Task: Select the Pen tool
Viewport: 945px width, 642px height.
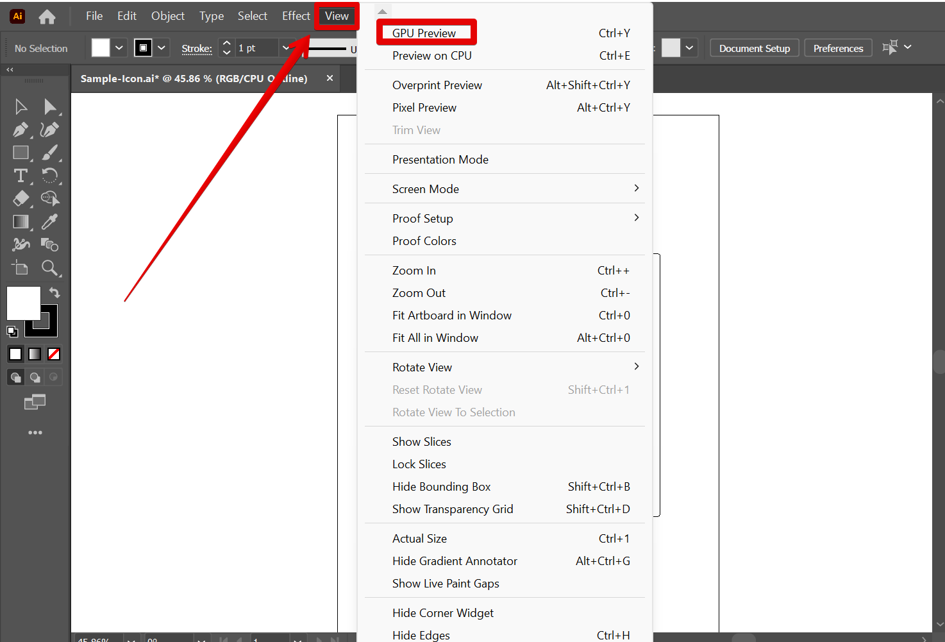Action: pyautogui.click(x=21, y=130)
